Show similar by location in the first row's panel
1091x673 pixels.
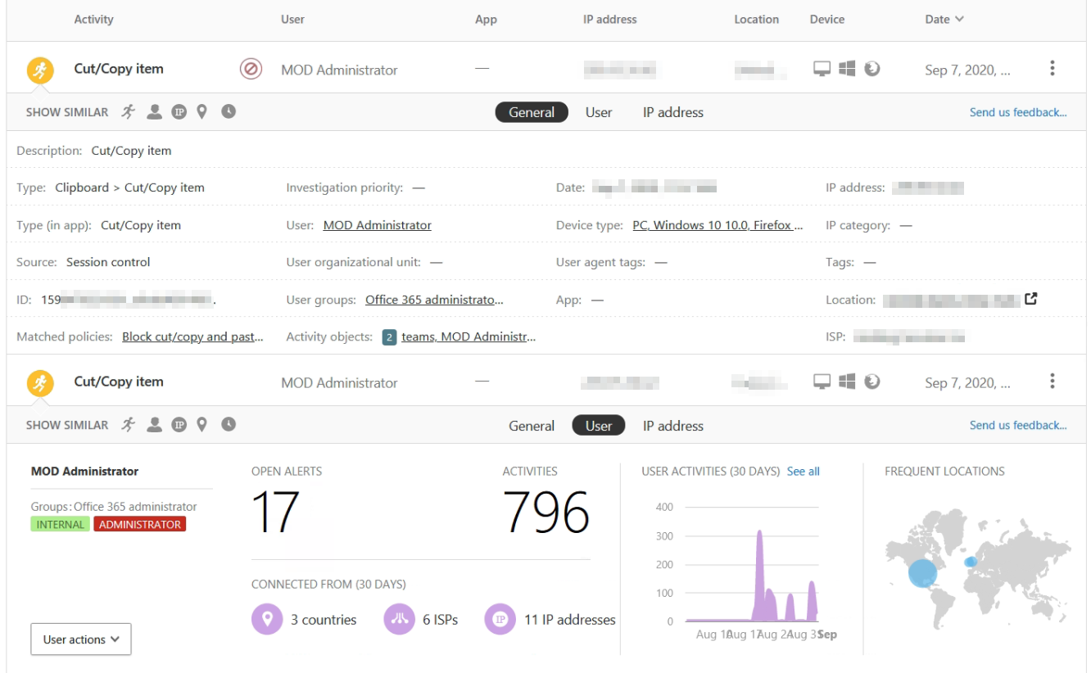pyautogui.click(x=201, y=112)
